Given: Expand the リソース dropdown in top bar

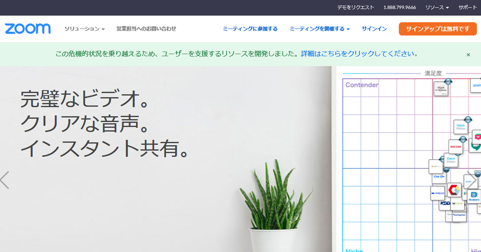Looking at the screenshot, I should 437,8.
